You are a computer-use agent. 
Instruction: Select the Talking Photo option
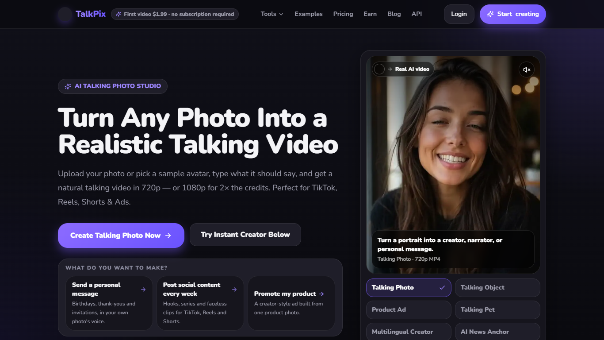coord(409,288)
